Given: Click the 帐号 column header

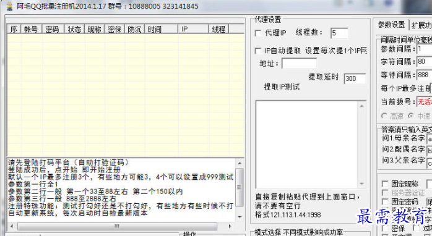Looking at the screenshot, I should 31,29.
